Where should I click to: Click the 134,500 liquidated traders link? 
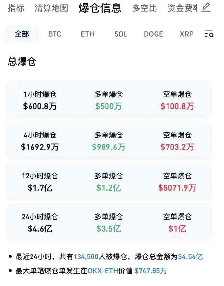click(x=86, y=257)
